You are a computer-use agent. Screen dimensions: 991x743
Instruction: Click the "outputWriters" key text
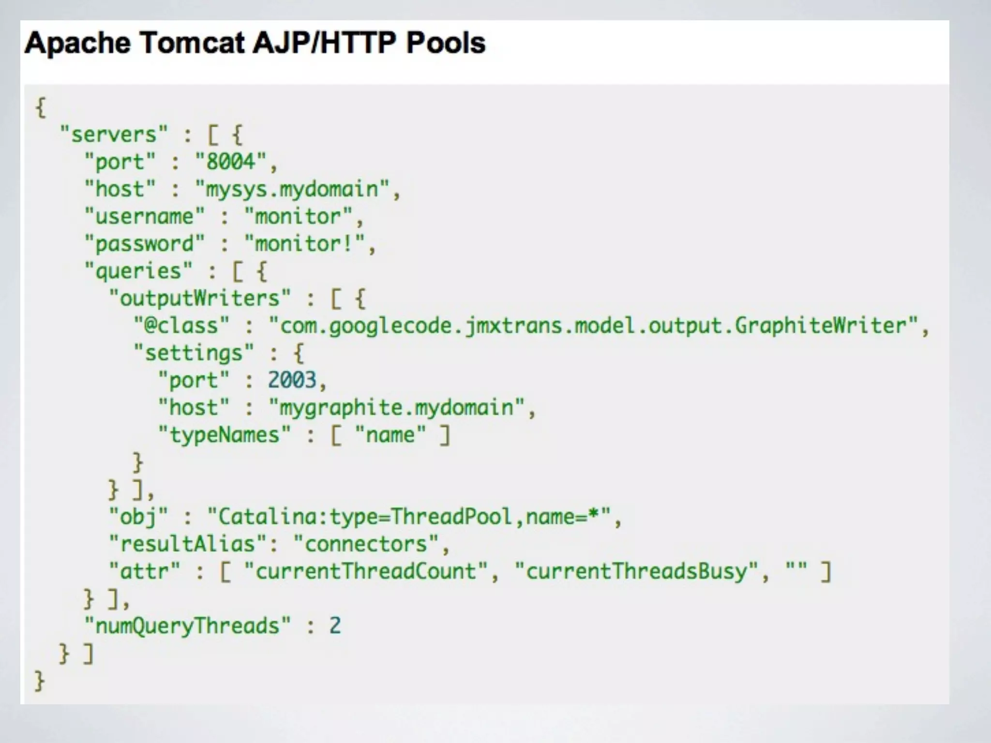click(200, 298)
